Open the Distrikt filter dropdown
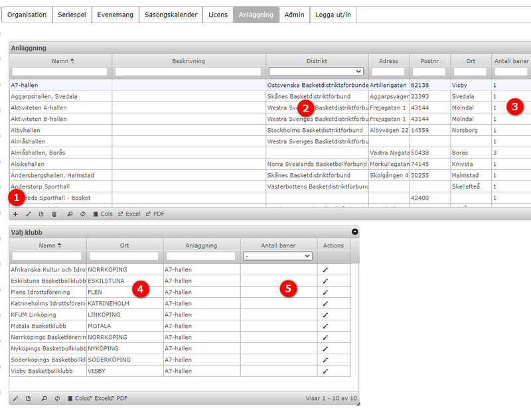 [316, 72]
